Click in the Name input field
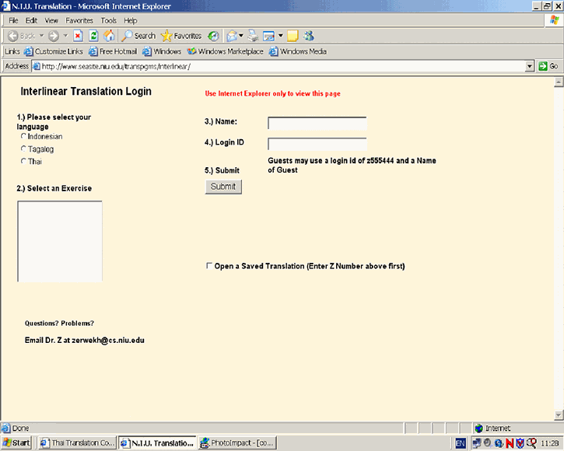The width and height of the screenshot is (564, 451). point(317,123)
